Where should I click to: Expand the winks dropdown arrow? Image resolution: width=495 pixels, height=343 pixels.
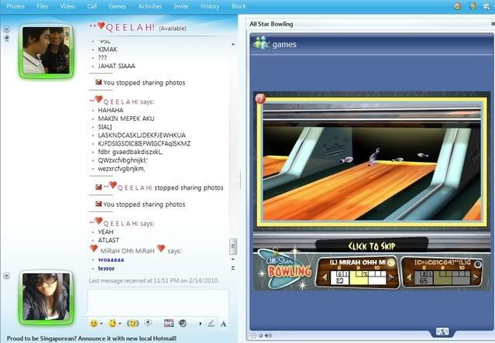pos(120,324)
